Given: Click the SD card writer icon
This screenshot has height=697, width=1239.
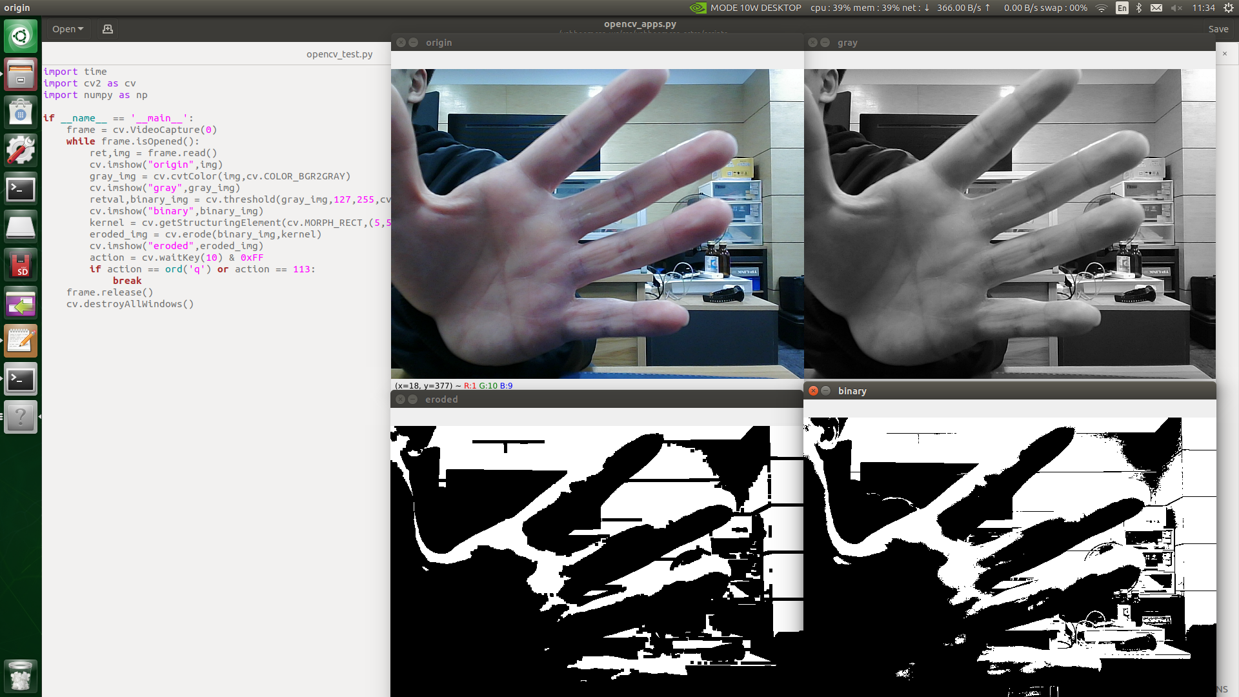Looking at the screenshot, I should coord(21,265).
